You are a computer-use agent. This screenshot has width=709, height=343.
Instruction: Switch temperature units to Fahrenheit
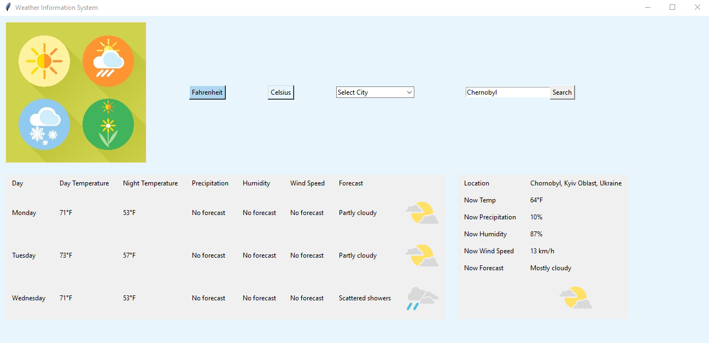[x=207, y=92]
